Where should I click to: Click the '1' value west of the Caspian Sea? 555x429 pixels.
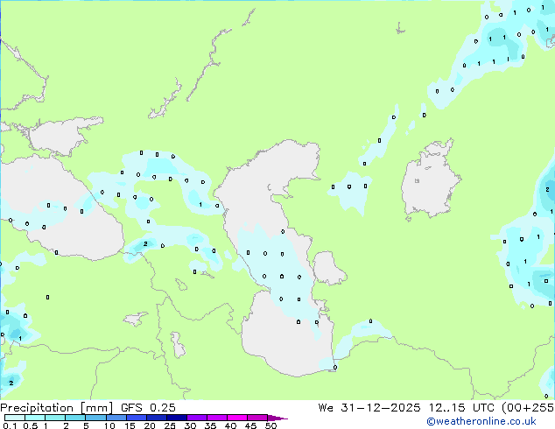(200, 205)
